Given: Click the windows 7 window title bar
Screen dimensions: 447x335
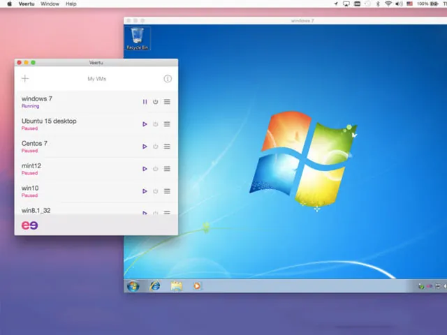Looking at the screenshot, I should 286,20.
